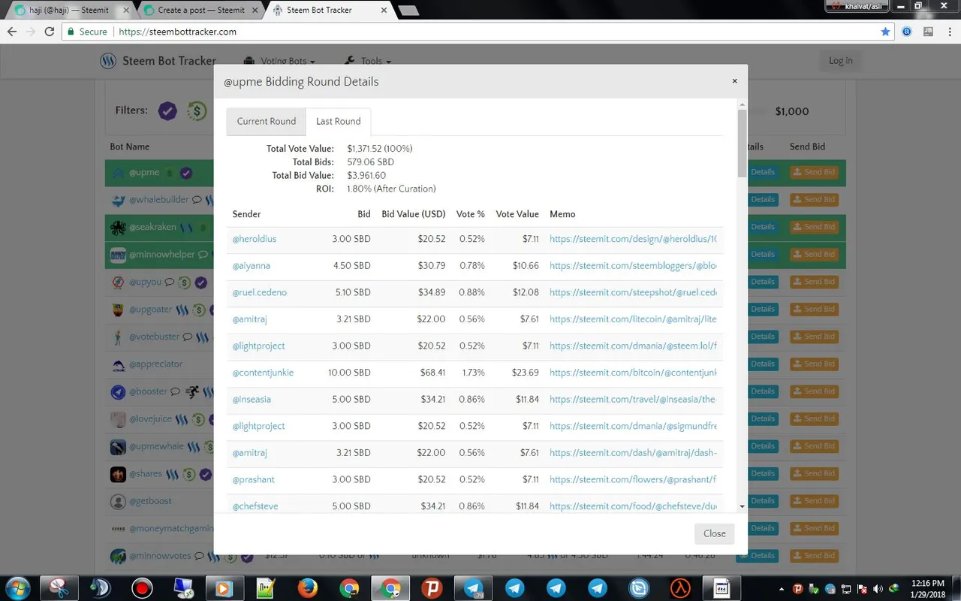
Task: Close the bidding round details dialog
Action: pos(714,533)
